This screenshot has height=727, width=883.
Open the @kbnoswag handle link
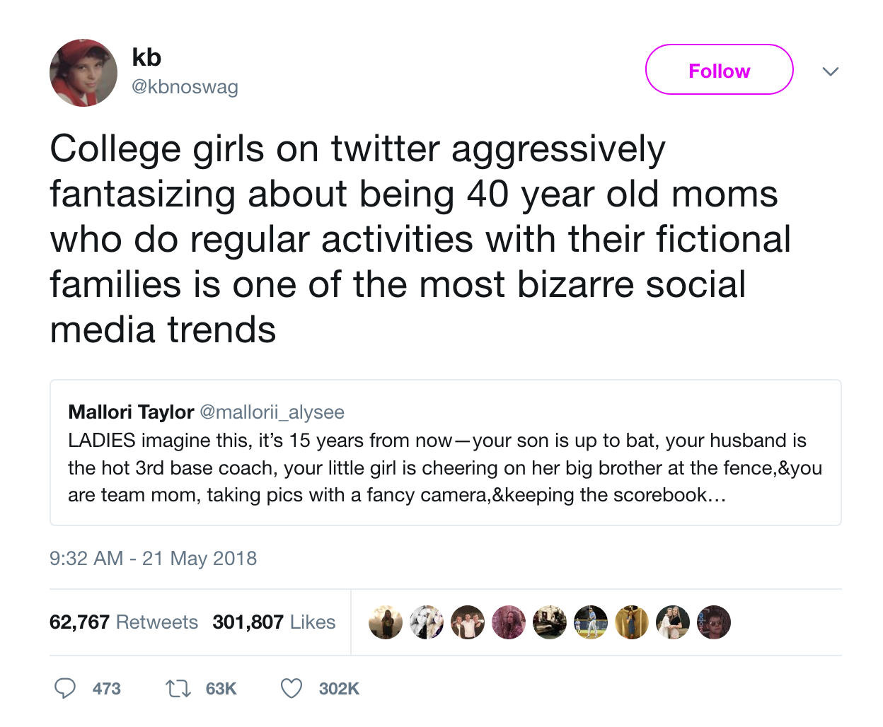point(185,87)
